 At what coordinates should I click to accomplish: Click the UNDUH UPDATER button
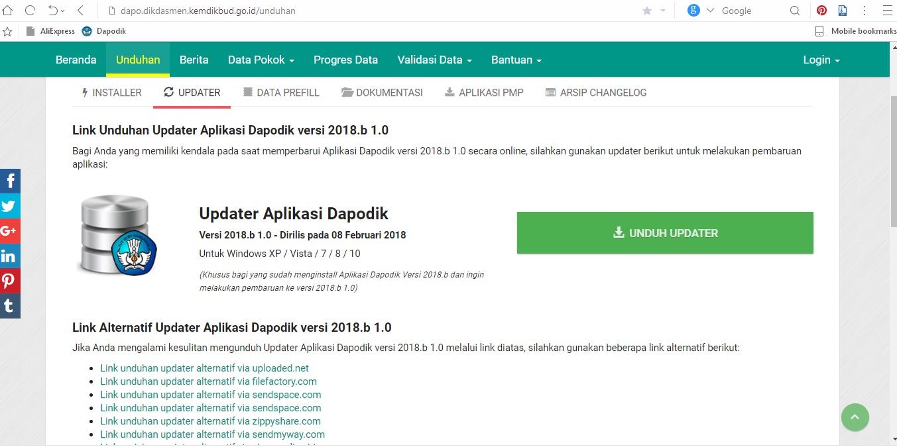coord(665,232)
